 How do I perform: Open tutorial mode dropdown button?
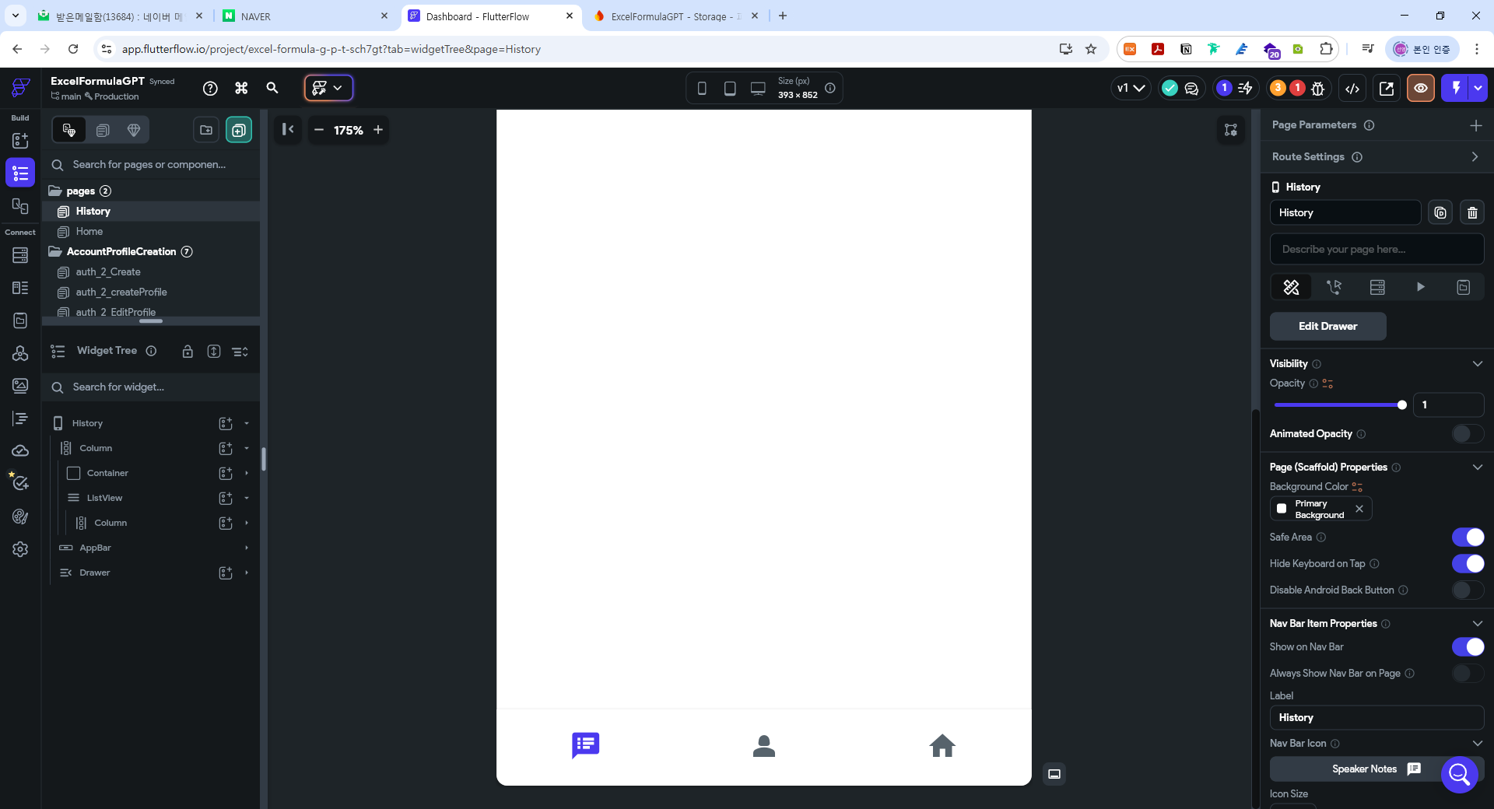point(329,88)
